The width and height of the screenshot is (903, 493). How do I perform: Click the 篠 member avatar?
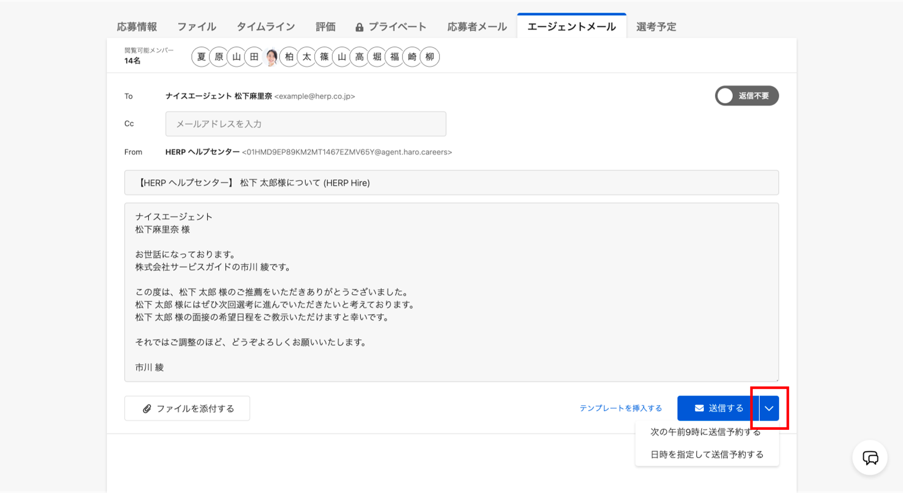pyautogui.click(x=324, y=57)
